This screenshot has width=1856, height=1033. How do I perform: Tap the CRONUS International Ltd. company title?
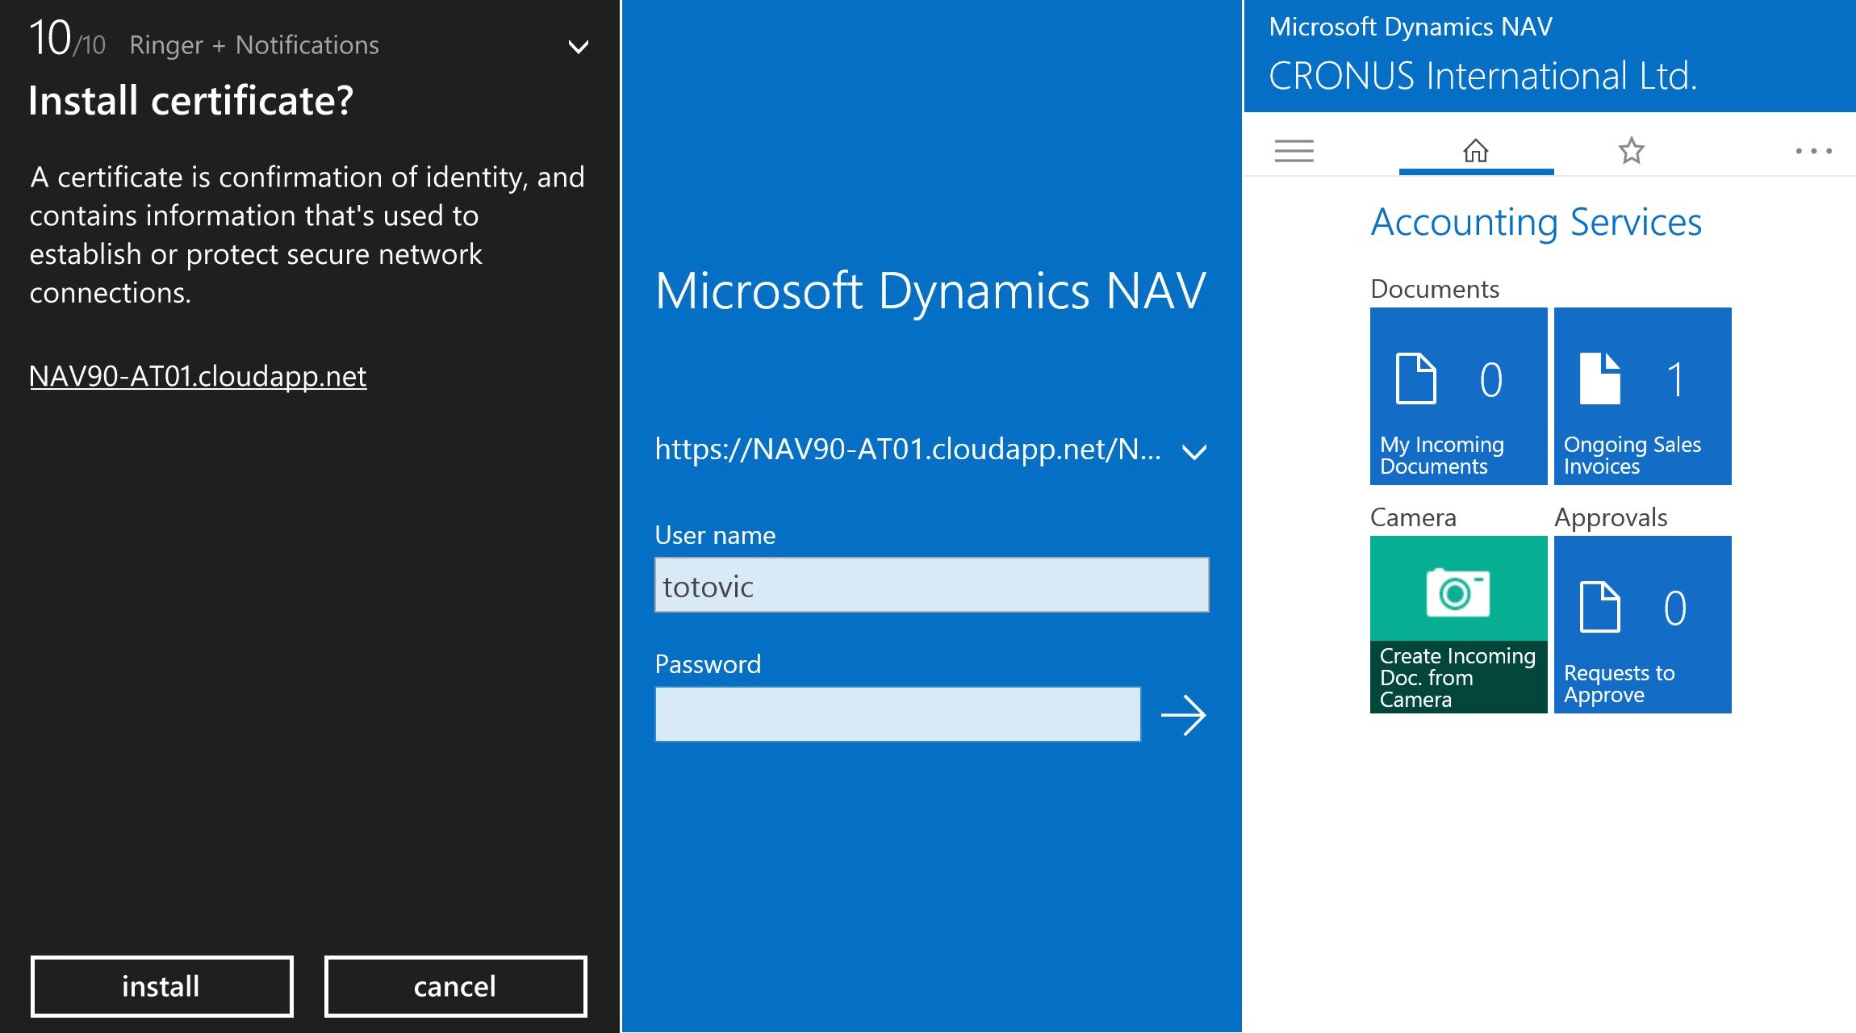pyautogui.click(x=1482, y=77)
